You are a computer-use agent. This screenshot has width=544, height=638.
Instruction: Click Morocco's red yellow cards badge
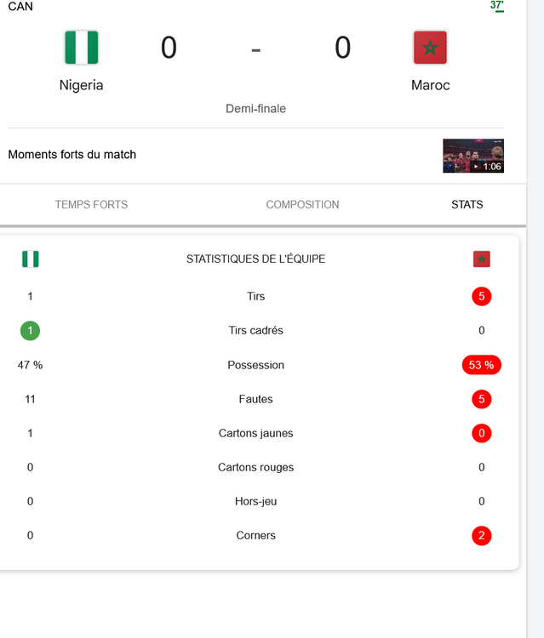click(x=482, y=434)
